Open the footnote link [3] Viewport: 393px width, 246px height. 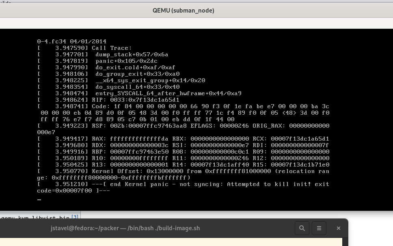(x=75, y=217)
